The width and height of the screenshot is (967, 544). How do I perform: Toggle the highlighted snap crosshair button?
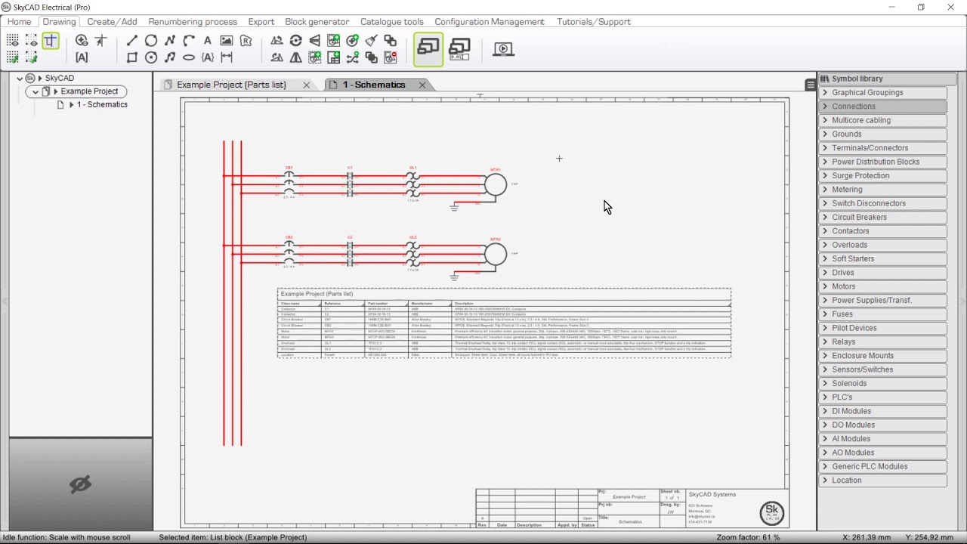[x=51, y=40]
